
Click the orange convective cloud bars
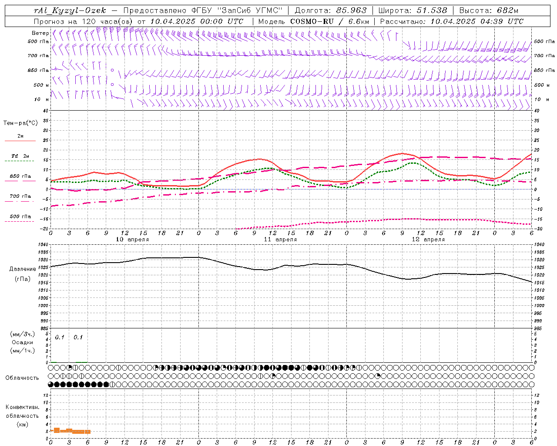coord(70,431)
